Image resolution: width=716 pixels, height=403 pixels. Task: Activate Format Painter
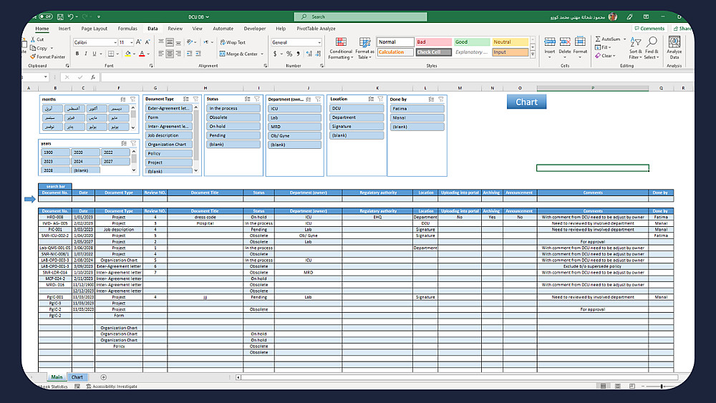tap(47, 57)
